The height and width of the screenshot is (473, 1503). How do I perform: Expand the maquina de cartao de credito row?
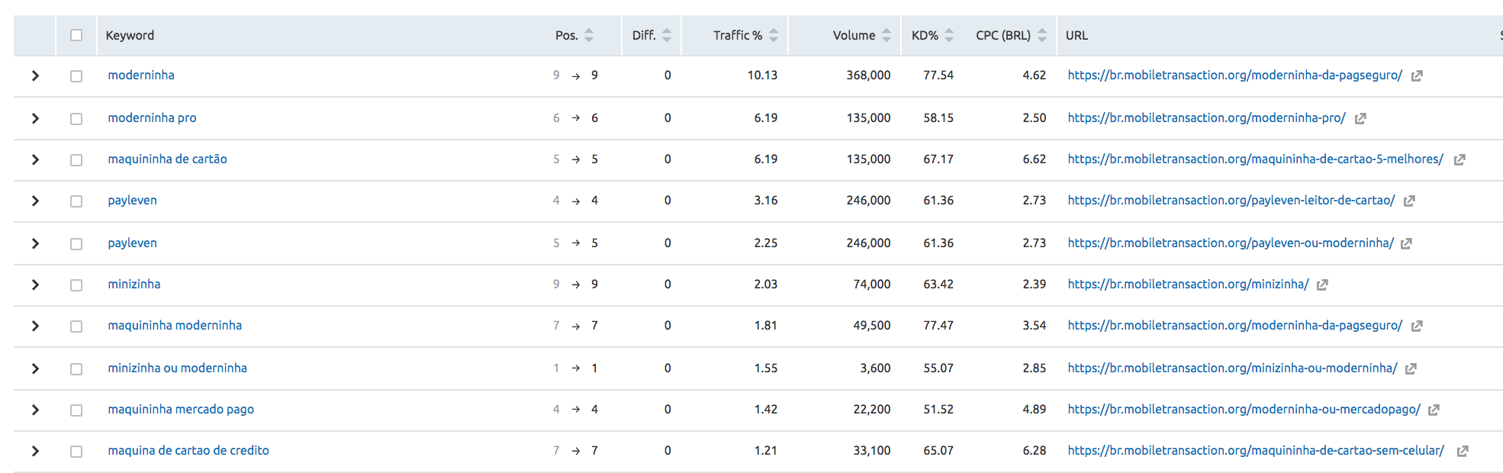(35, 451)
